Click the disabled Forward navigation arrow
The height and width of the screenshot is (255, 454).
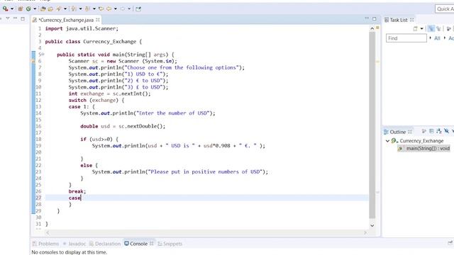click(x=123, y=8)
